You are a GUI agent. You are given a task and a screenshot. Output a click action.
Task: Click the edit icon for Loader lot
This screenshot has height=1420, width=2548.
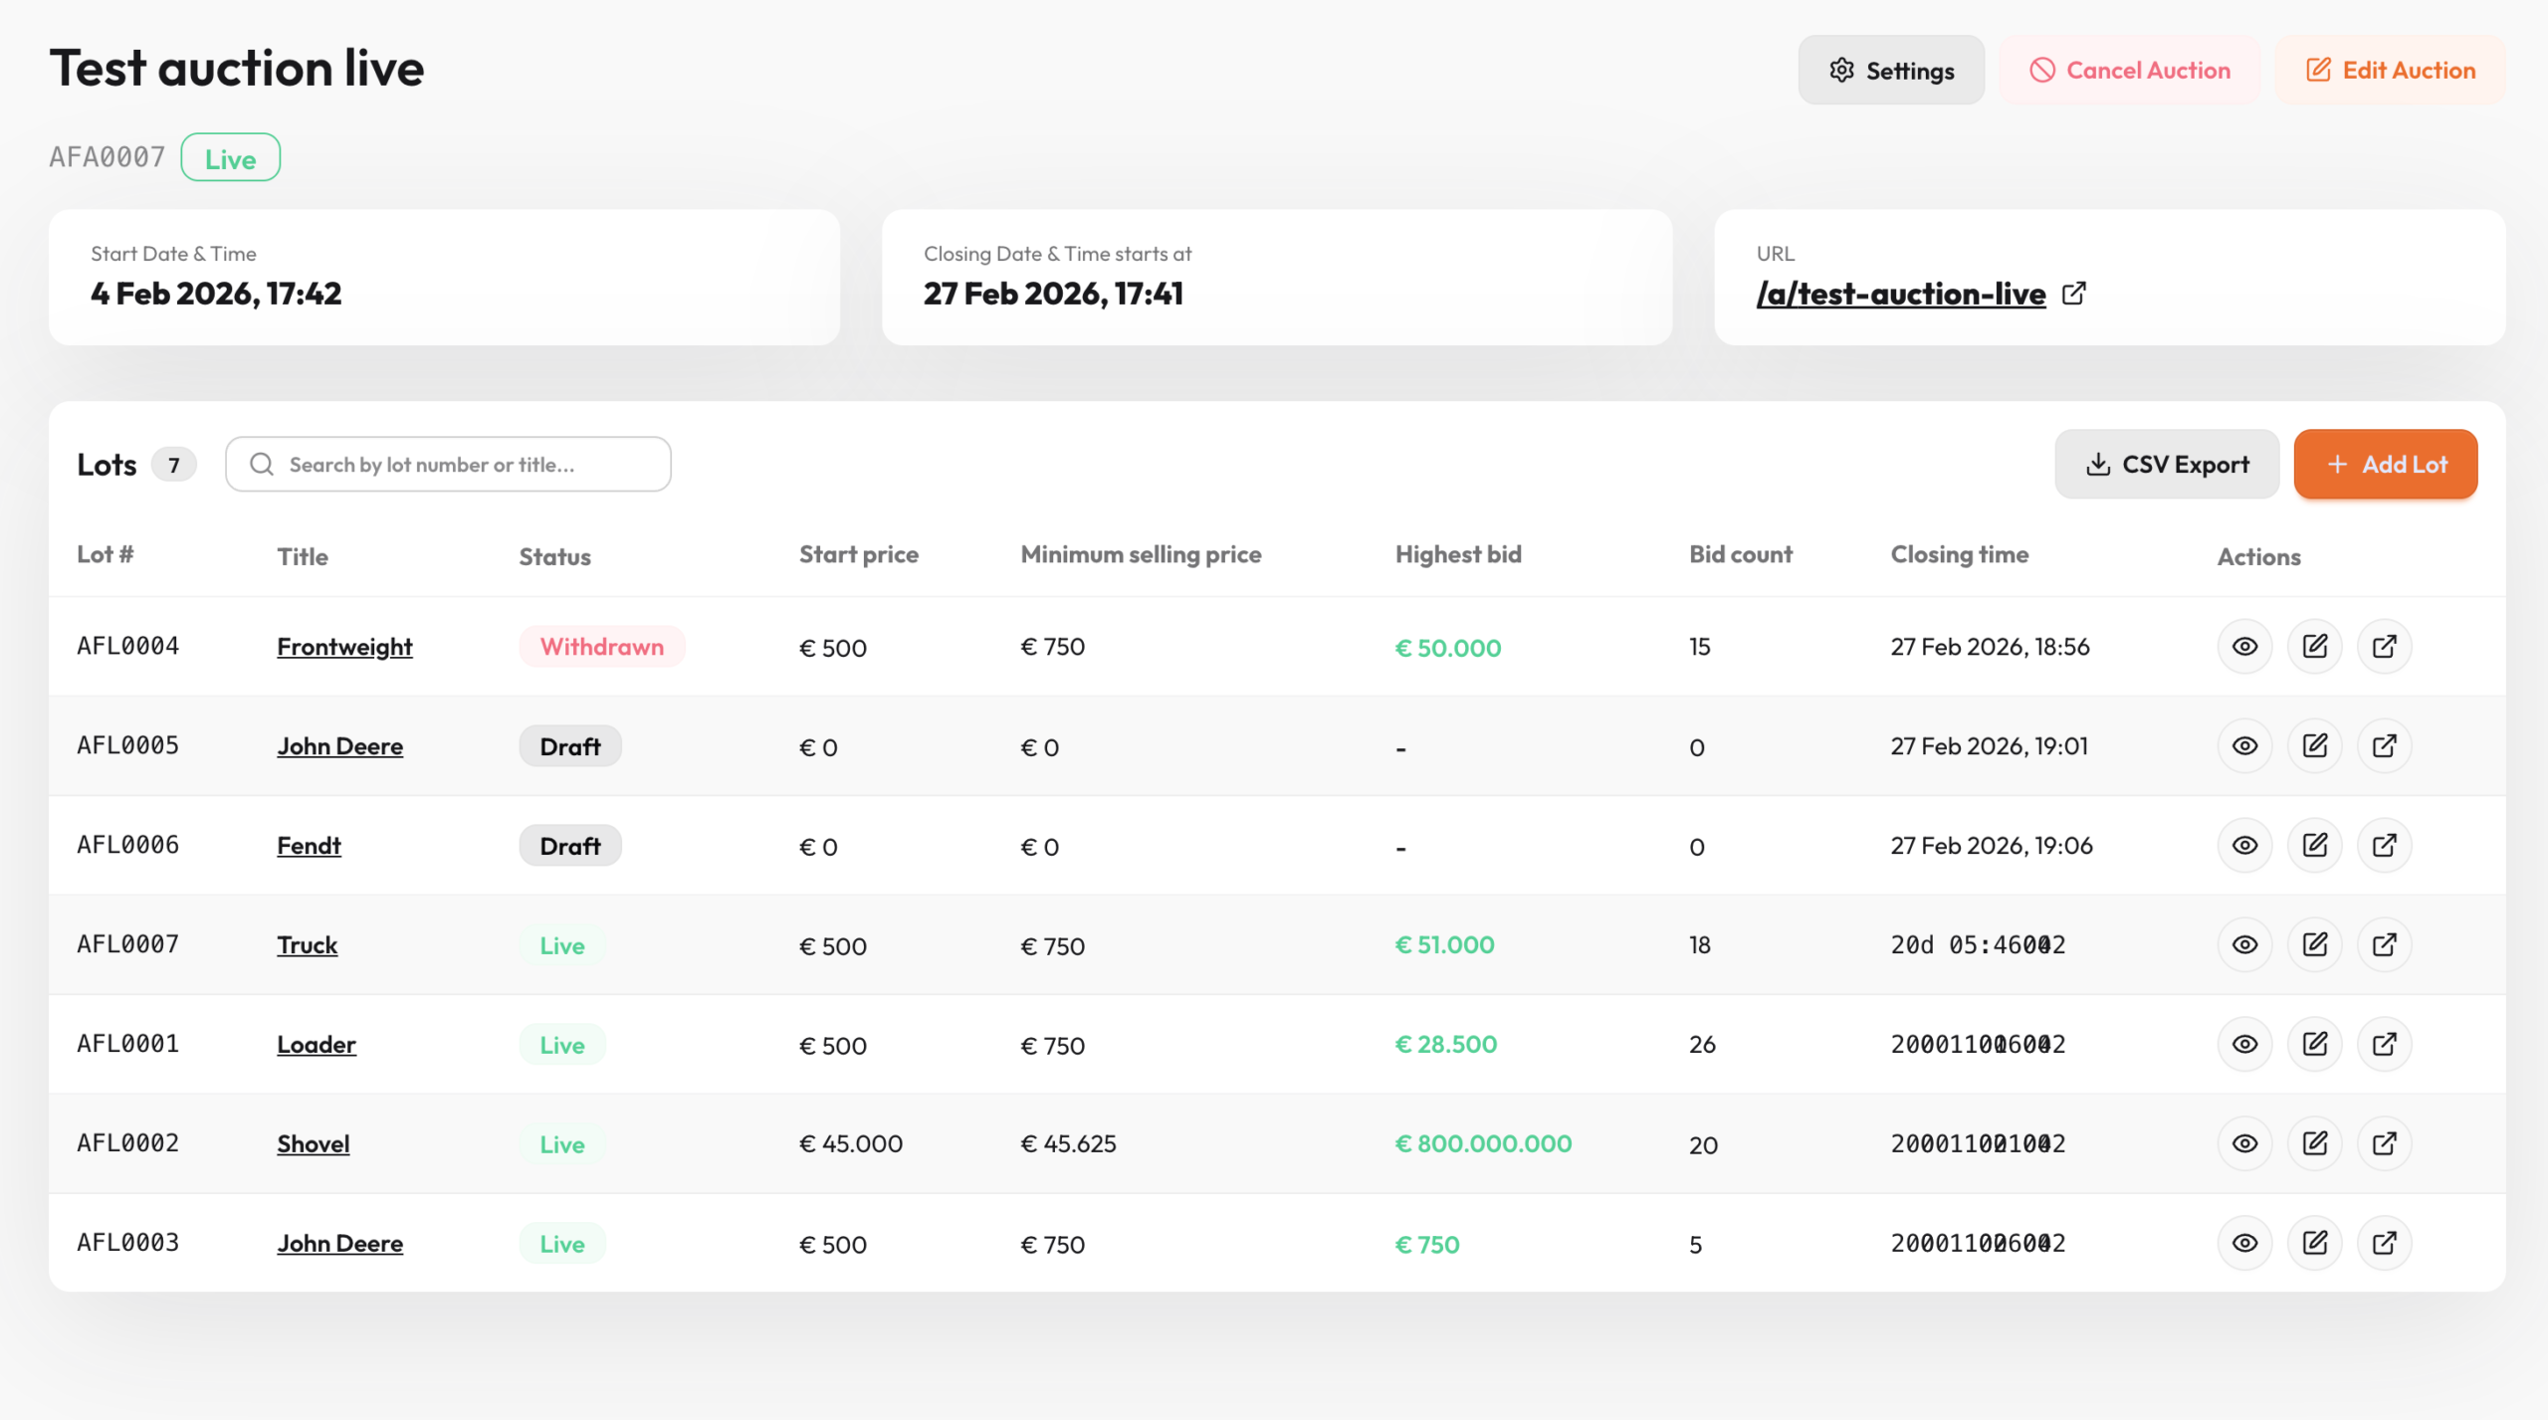[x=2314, y=1044]
